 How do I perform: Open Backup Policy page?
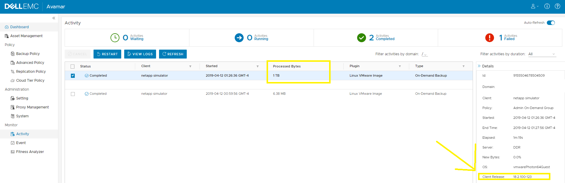[x=28, y=54]
